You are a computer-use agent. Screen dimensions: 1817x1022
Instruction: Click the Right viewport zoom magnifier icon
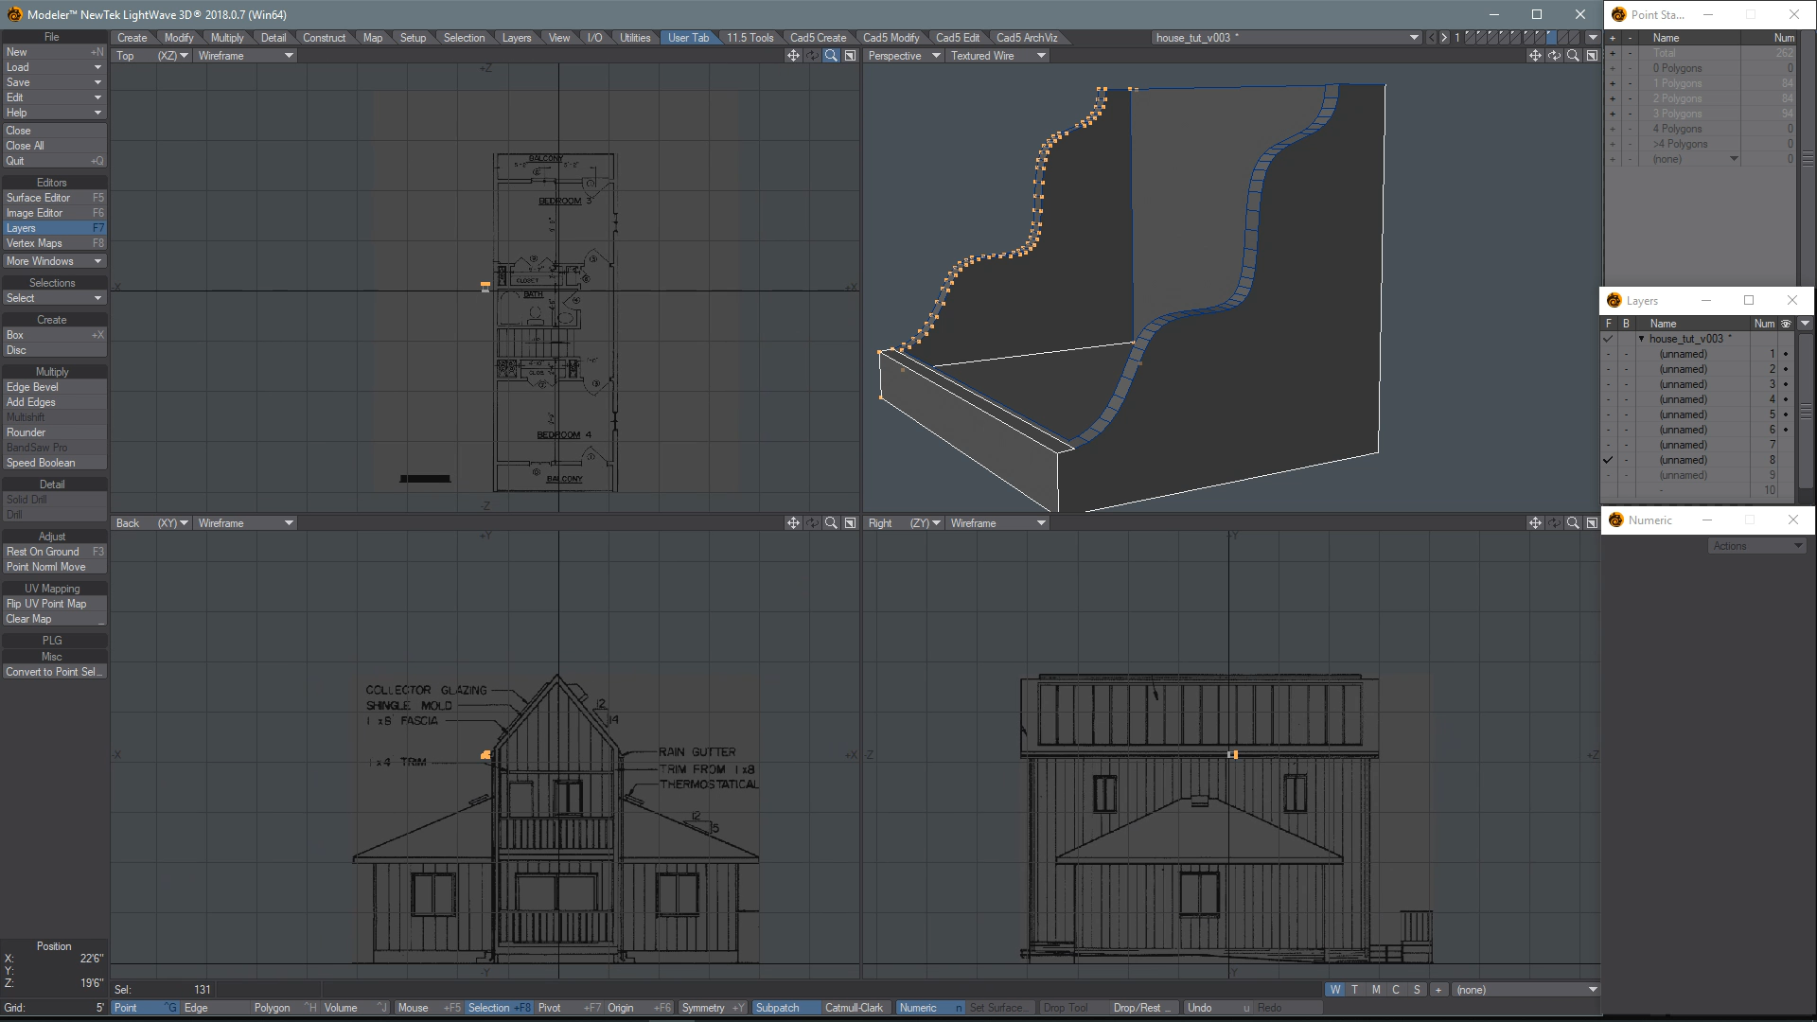1573,523
